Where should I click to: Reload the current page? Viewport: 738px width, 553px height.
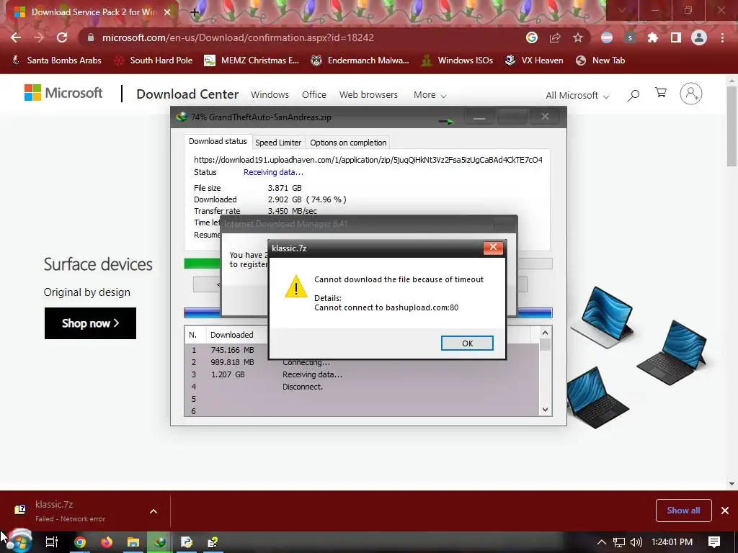pos(62,37)
